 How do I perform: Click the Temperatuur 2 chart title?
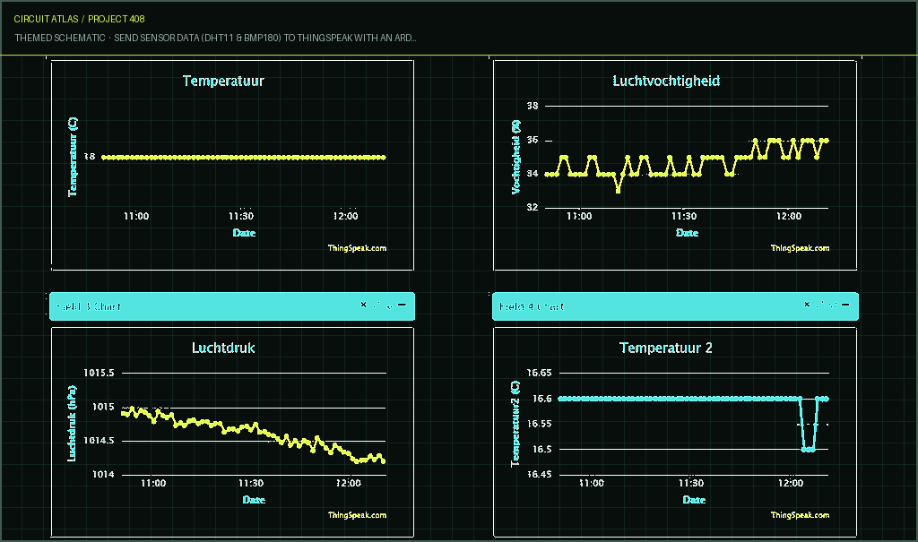[666, 348]
